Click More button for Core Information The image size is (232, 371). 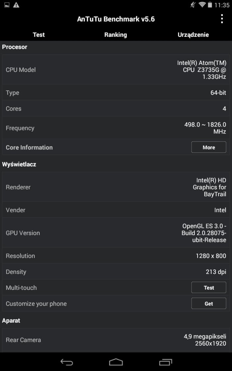click(208, 147)
